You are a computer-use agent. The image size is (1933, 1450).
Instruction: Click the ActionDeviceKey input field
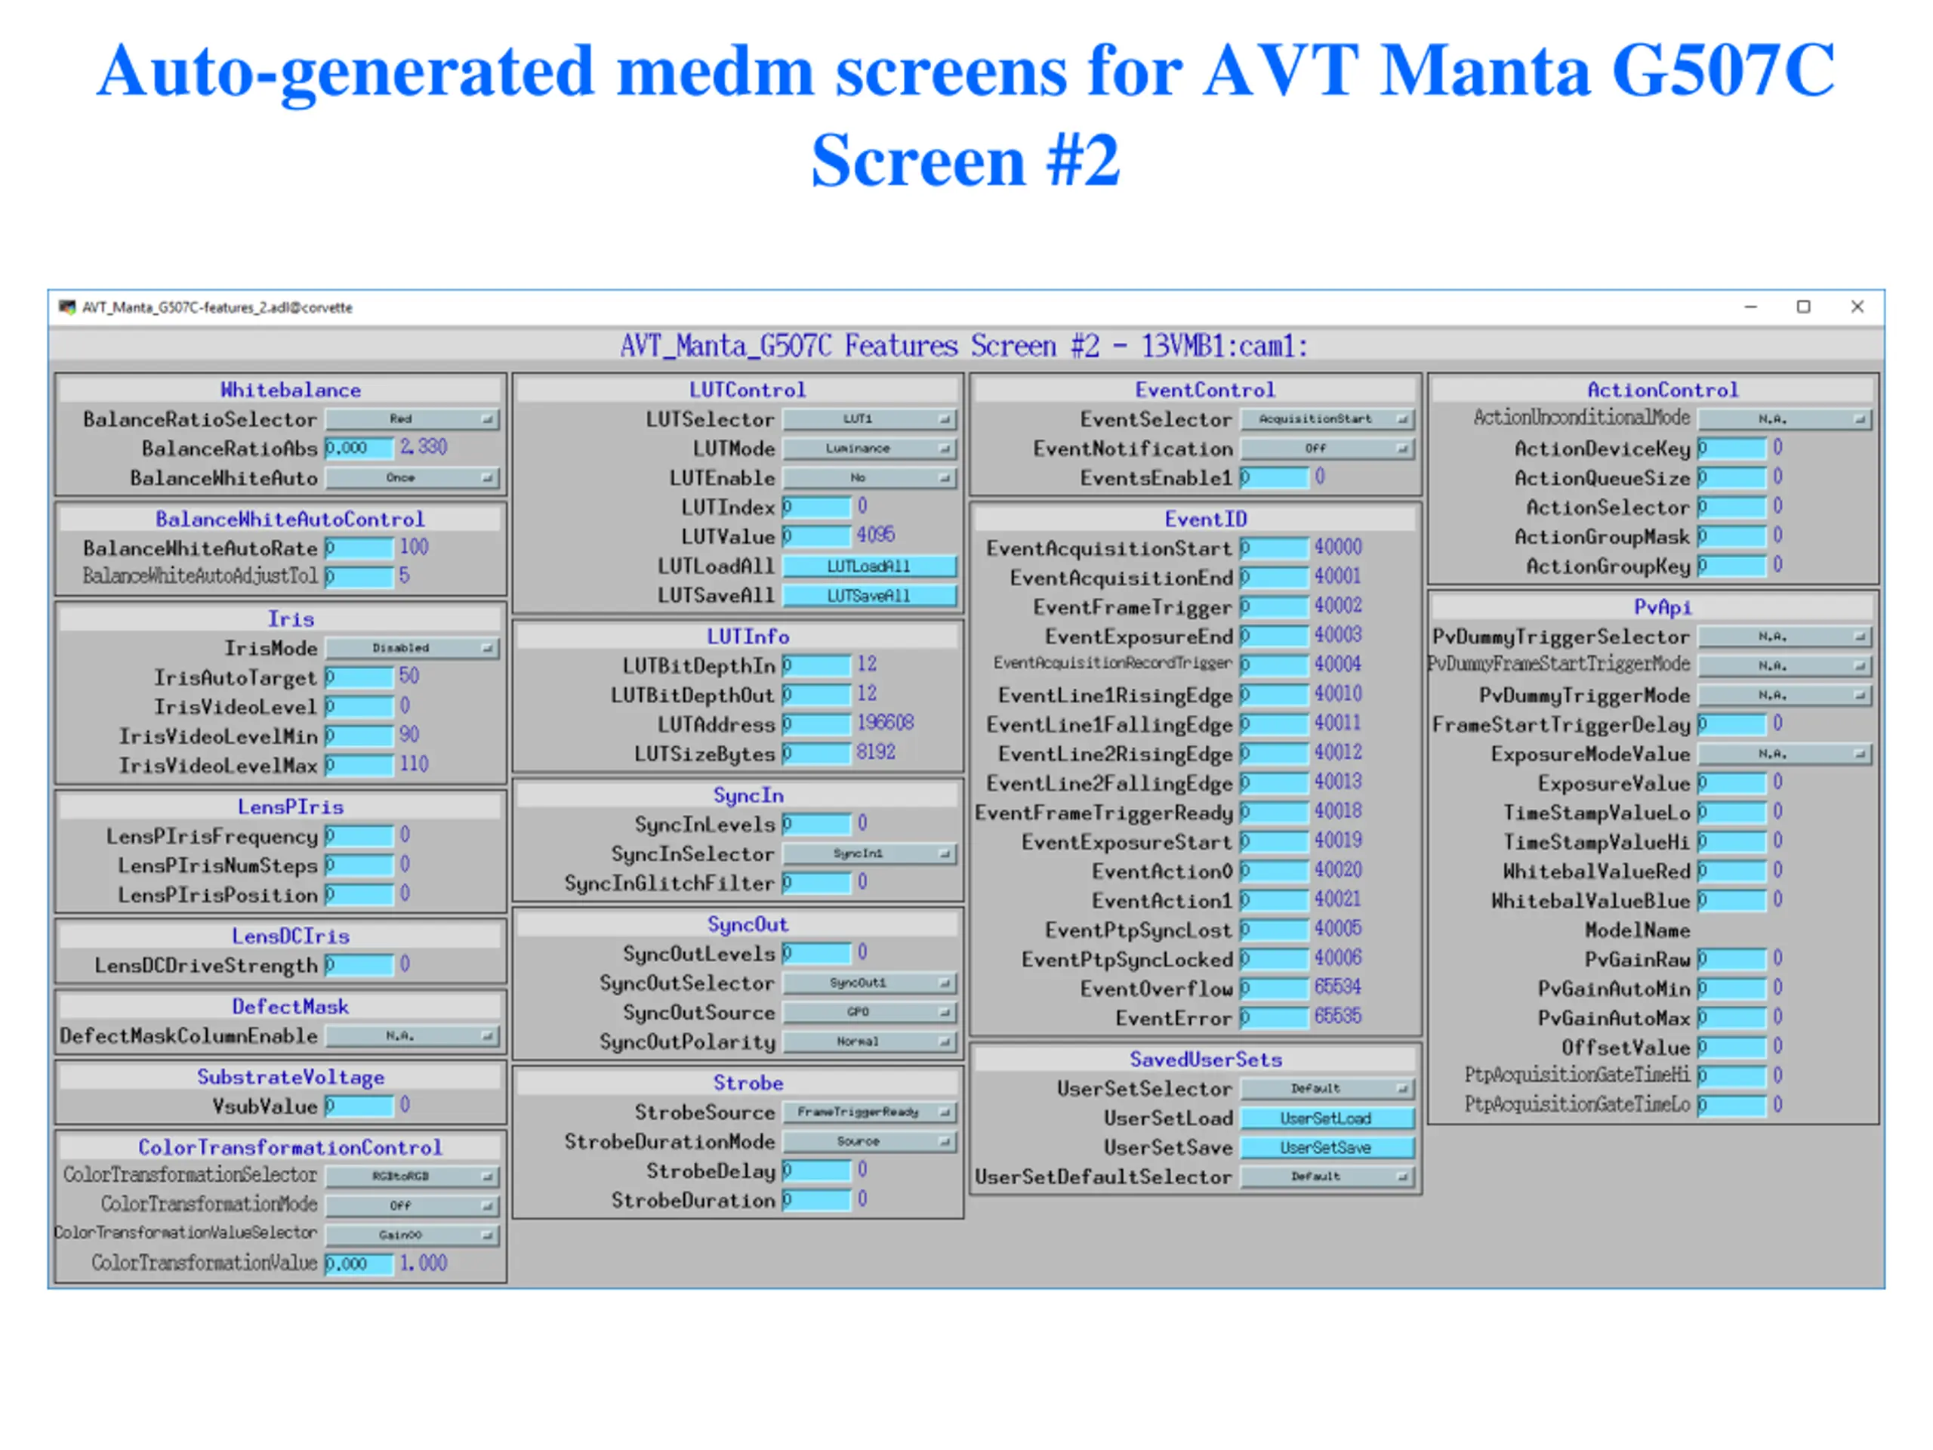click(1733, 449)
